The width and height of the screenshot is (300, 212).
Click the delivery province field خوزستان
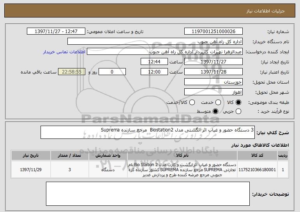click(x=214, y=82)
